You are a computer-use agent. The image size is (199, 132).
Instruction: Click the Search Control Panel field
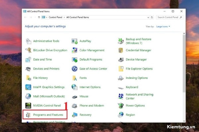click(169, 17)
